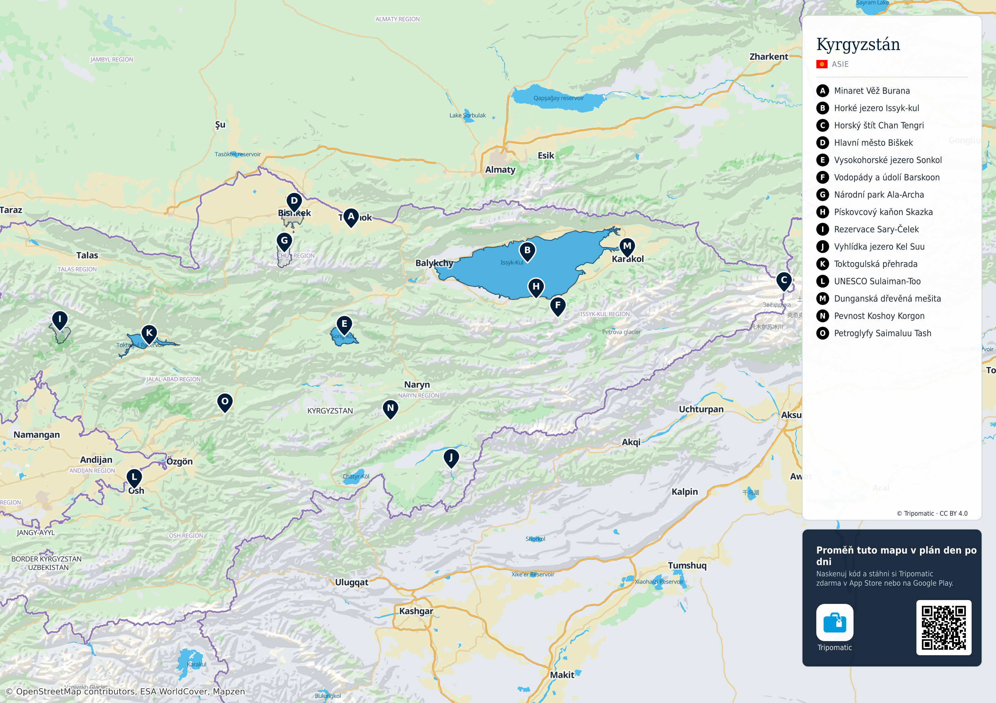Screen dimensions: 996x703
Task: Select map pin E at Song-Kol lake
Action: tap(344, 325)
